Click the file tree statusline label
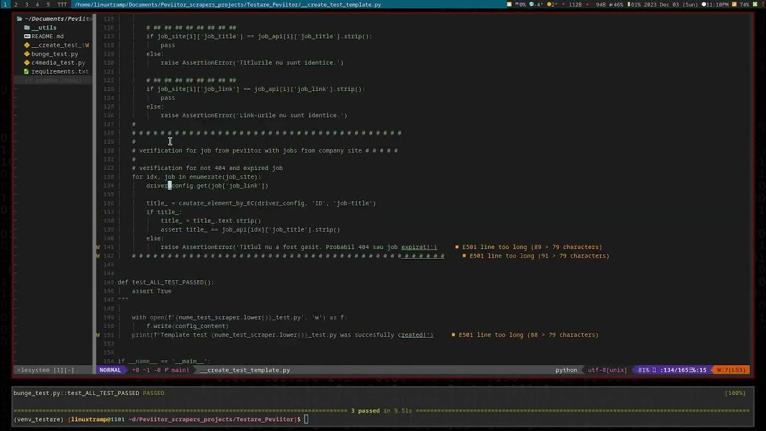This screenshot has height=431, width=766. pos(45,370)
